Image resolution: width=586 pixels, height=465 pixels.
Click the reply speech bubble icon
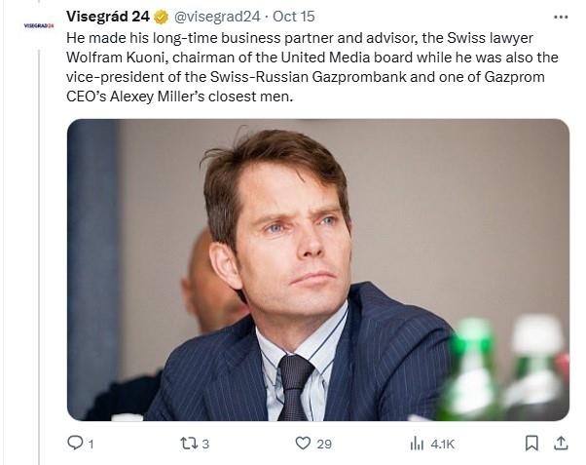(75, 443)
